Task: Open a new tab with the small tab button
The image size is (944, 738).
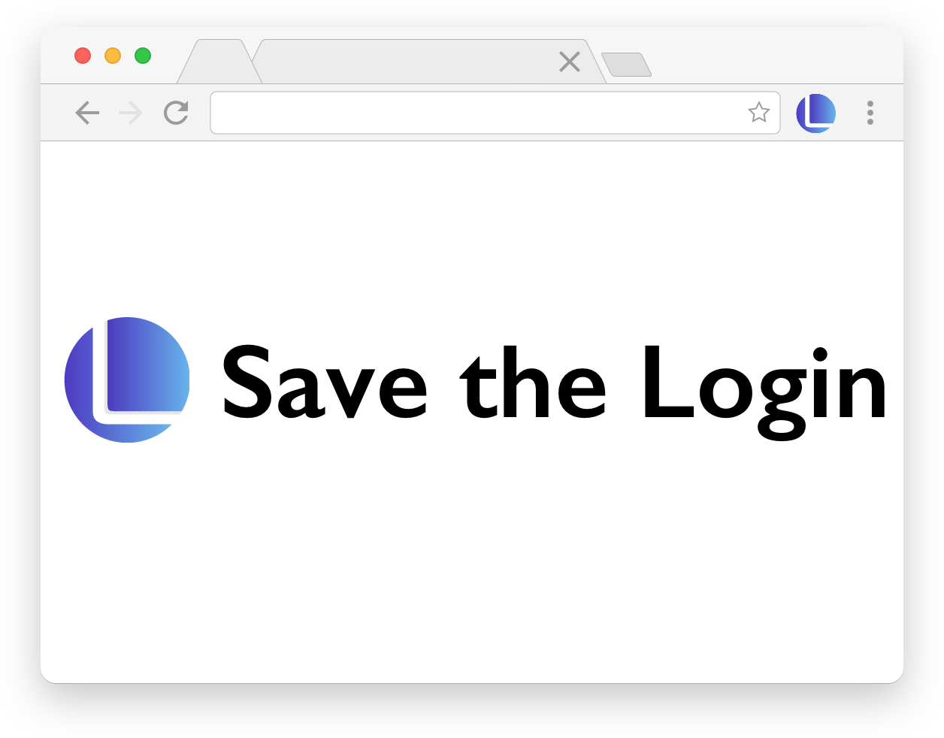Action: 626,65
